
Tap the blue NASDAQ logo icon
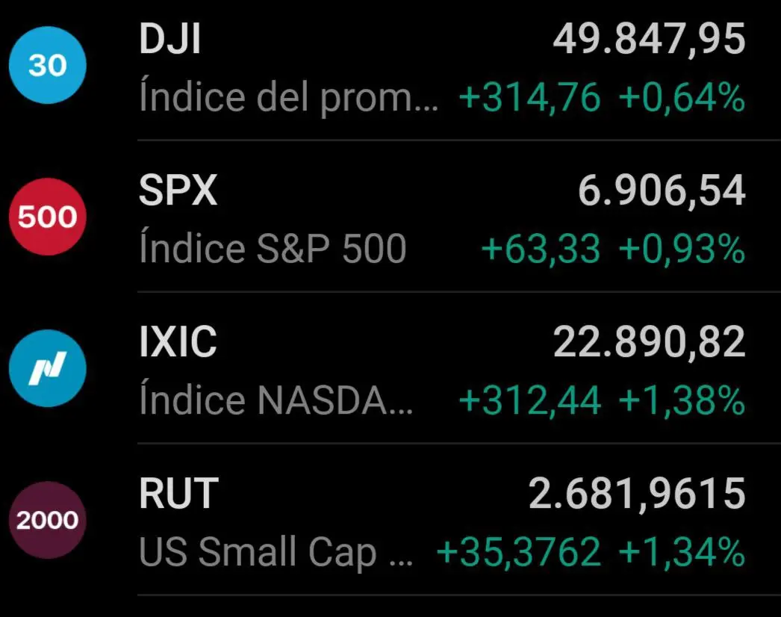tap(48, 368)
